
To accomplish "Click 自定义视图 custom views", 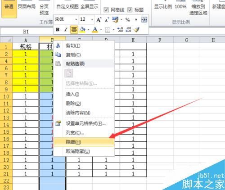I will [67, 6].
